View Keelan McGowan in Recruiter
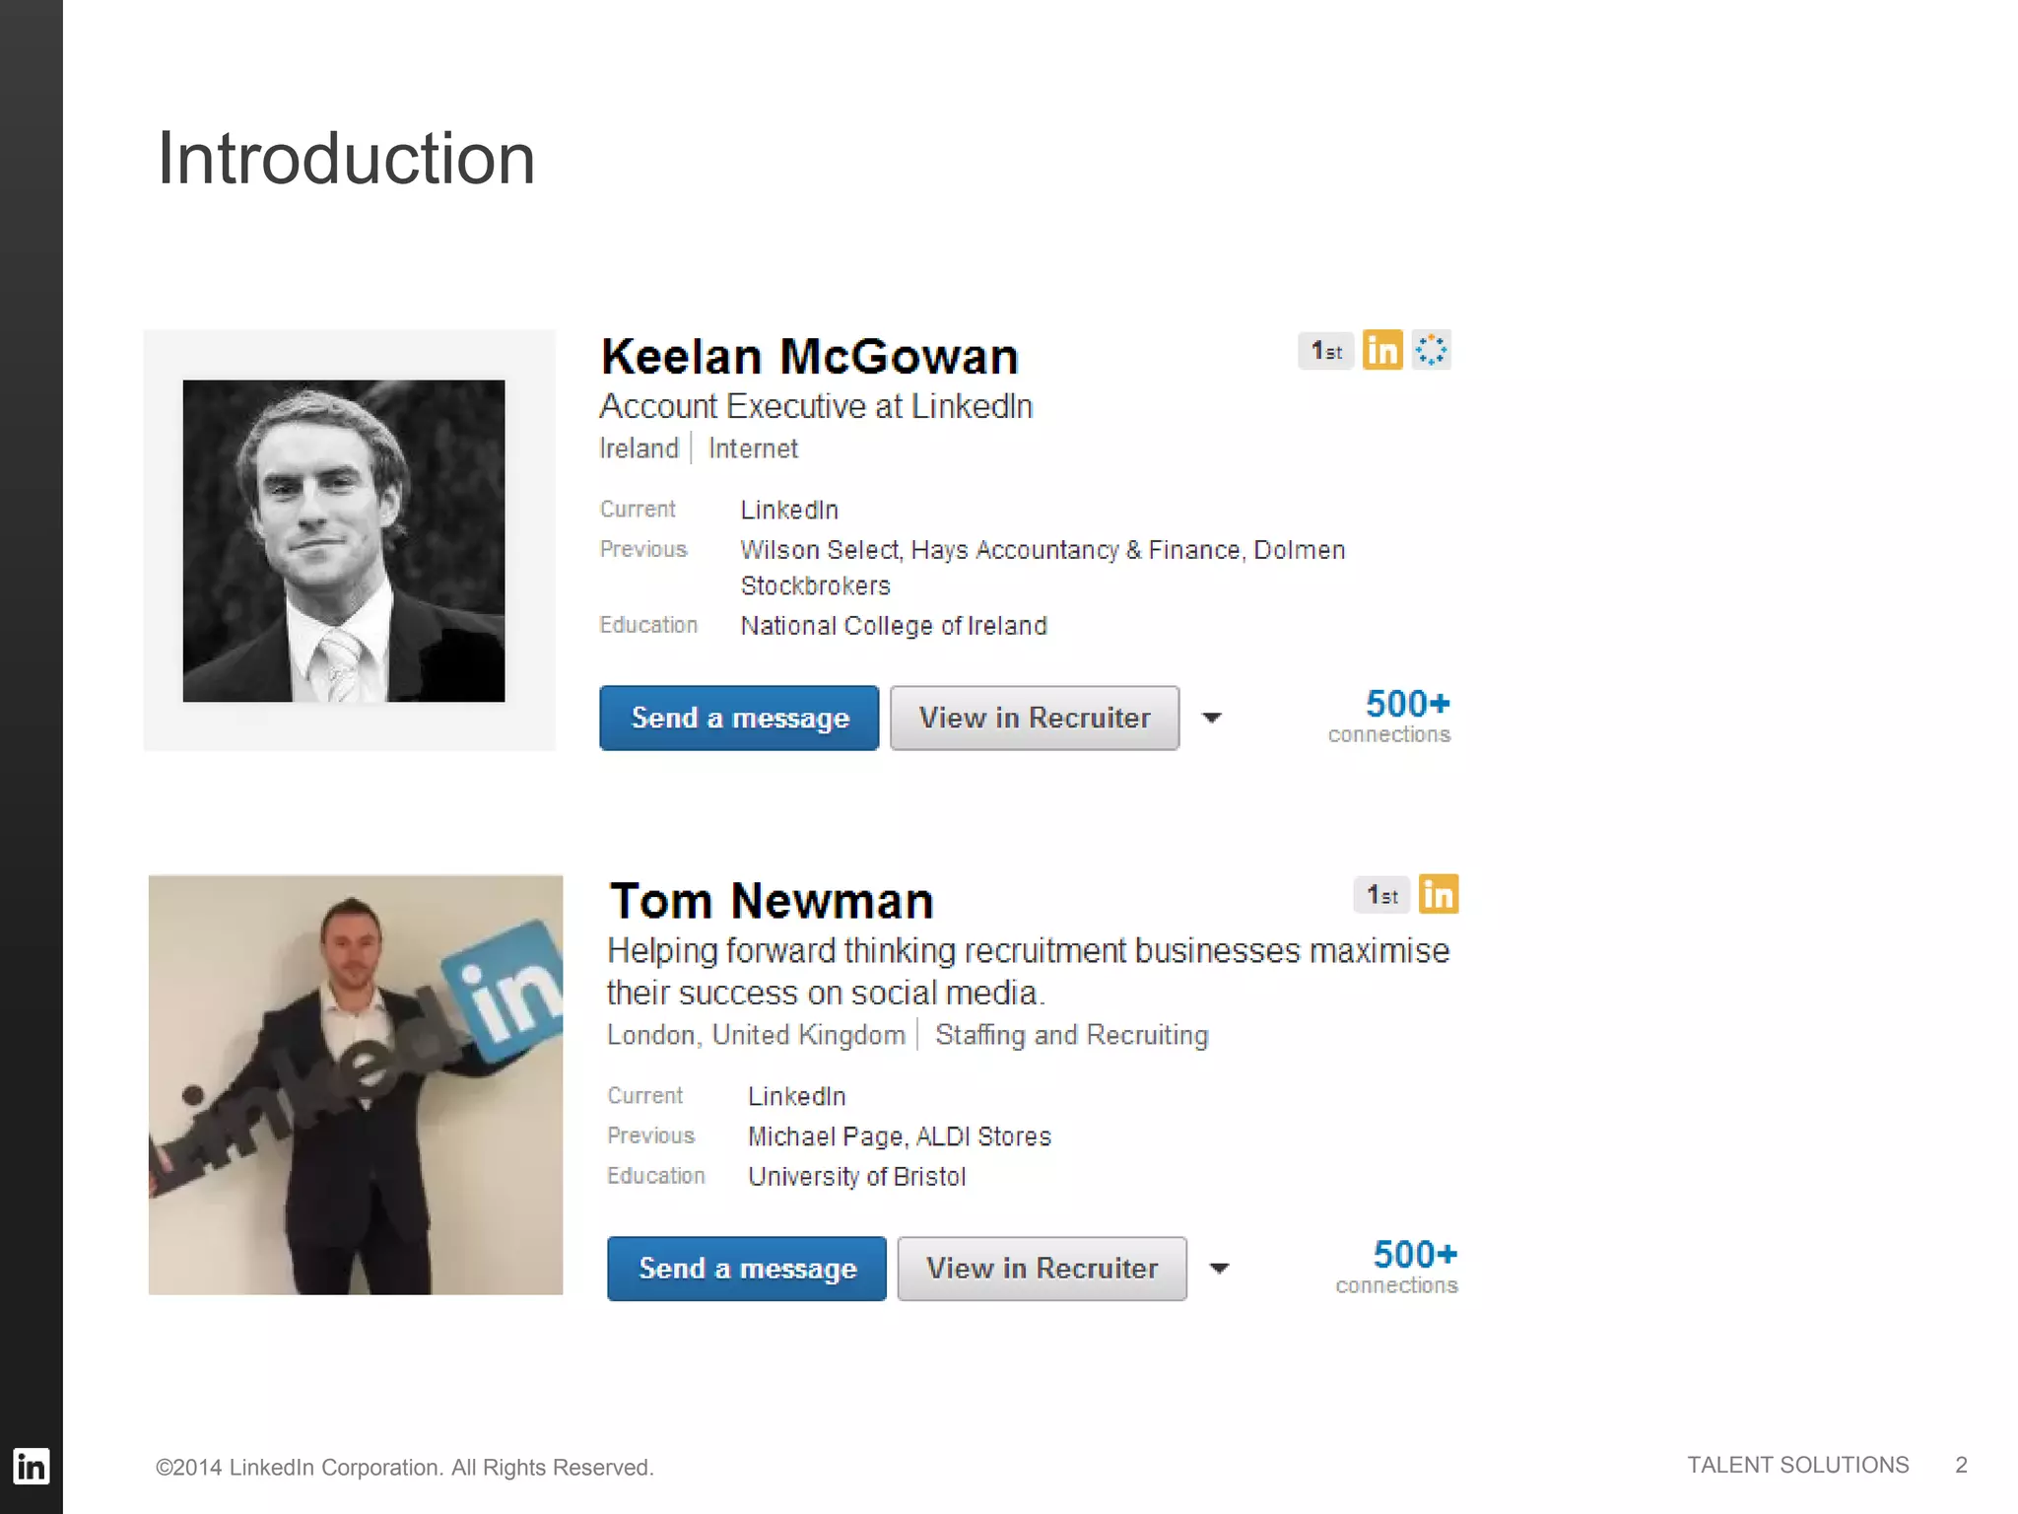The image size is (2018, 1514). (1035, 718)
